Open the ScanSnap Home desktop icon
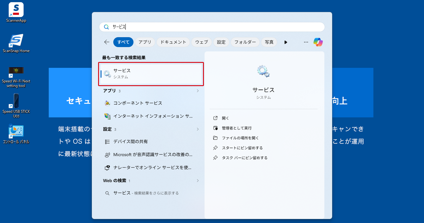424x223 pixels. pos(16,43)
